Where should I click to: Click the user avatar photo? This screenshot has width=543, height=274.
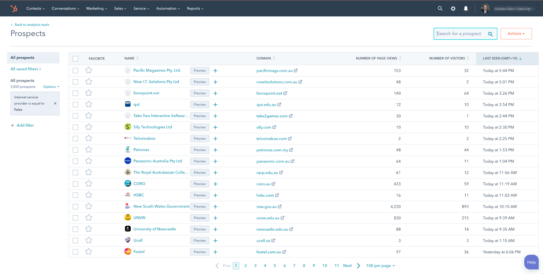(485, 8)
